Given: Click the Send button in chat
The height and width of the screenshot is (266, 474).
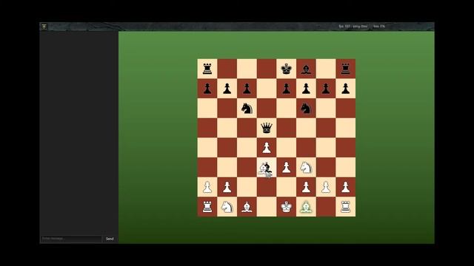Looking at the screenshot, I should click(x=110, y=239).
